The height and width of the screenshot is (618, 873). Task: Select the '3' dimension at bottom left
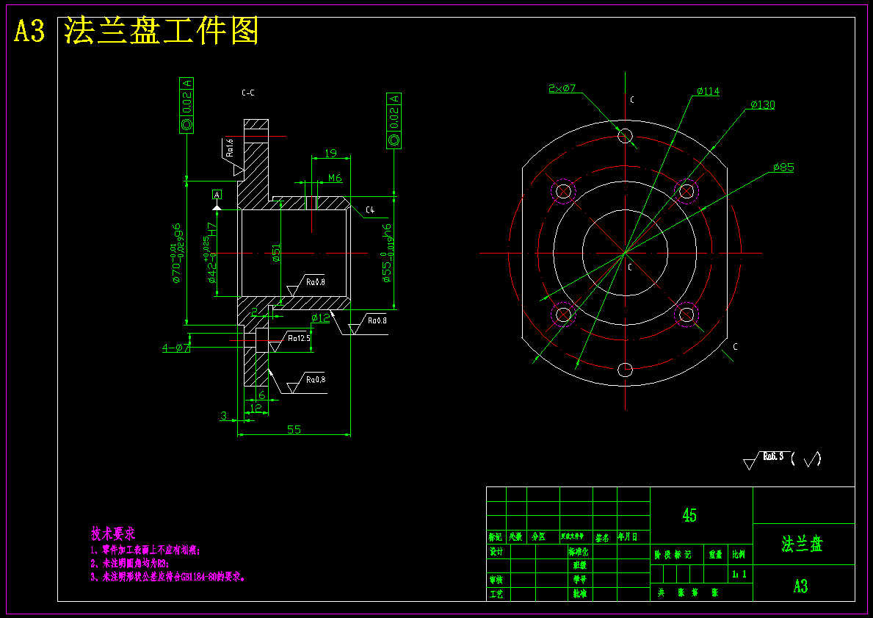[x=224, y=415]
